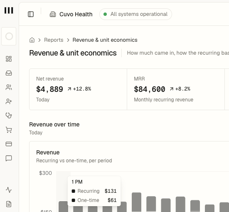Click the One-time legend swatch in tooltip

click(x=73, y=200)
